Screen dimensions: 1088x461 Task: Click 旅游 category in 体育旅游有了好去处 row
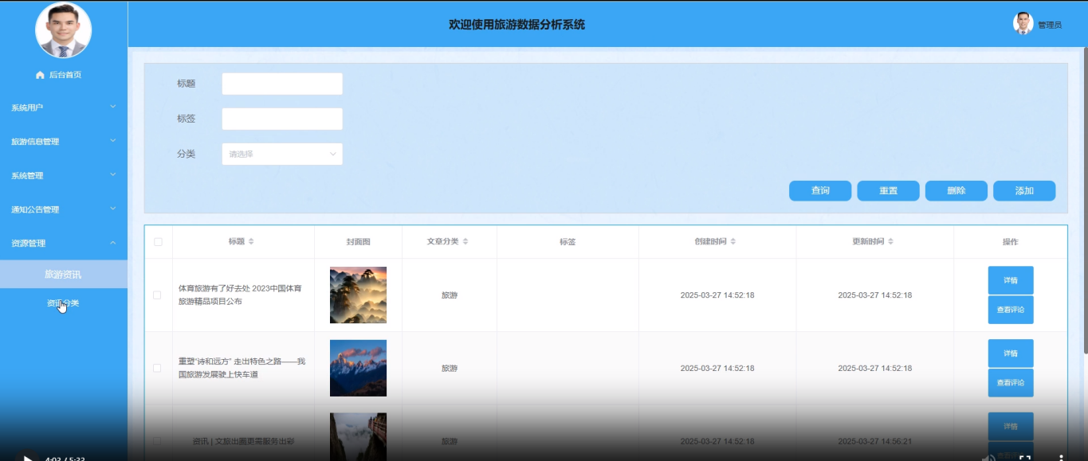click(x=450, y=295)
